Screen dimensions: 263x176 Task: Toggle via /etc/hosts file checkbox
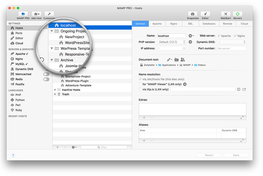[x=140, y=79]
